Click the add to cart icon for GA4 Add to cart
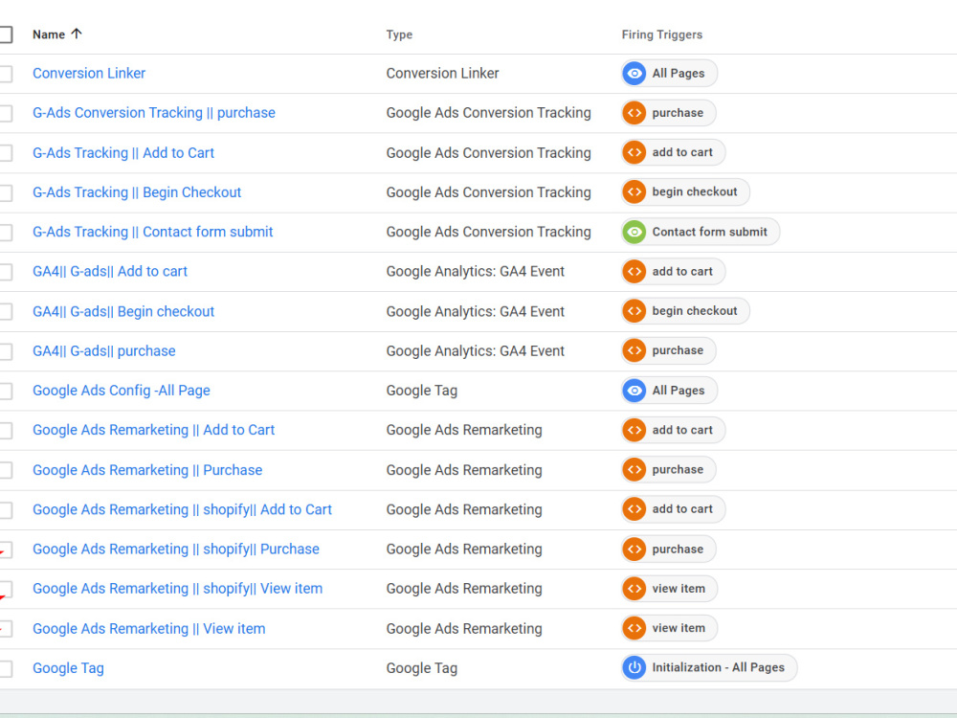Image resolution: width=957 pixels, height=718 pixels. 634,271
